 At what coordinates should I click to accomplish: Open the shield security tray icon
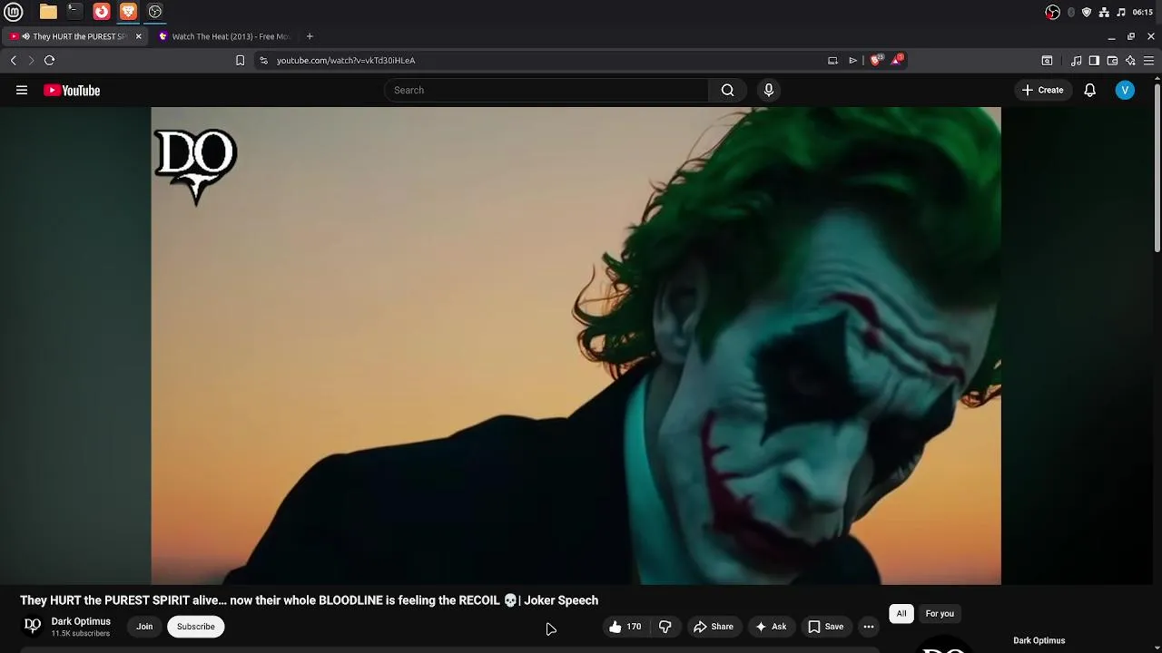click(x=1087, y=12)
